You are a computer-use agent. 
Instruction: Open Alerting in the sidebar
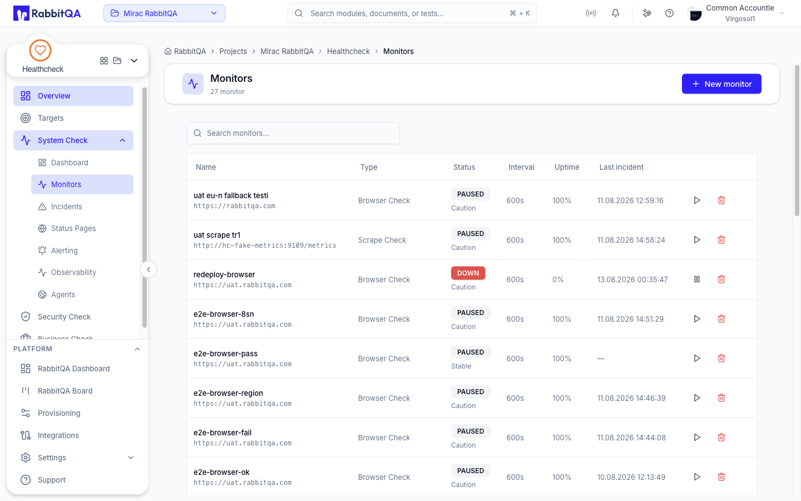[82, 250]
